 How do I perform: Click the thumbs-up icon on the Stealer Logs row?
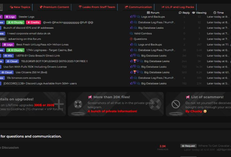(x=132, y=16)
